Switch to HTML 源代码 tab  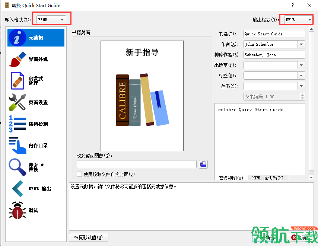[x=268, y=178]
